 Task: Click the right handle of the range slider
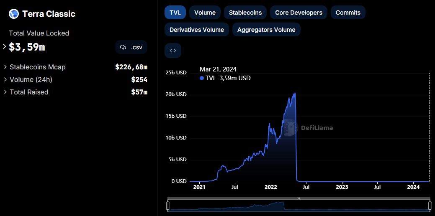tap(430, 206)
